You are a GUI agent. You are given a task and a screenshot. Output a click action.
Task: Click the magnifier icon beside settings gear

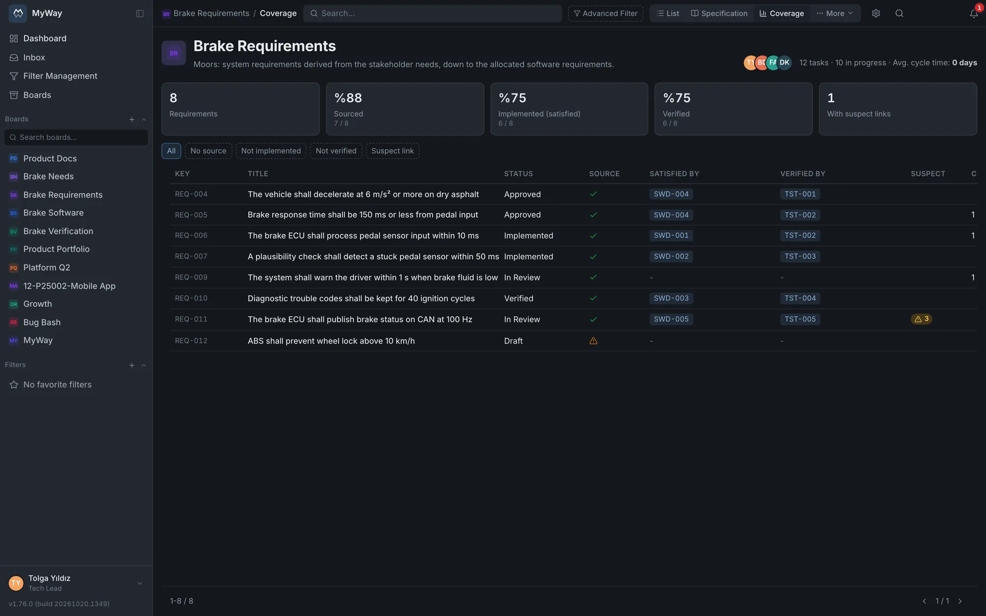click(x=899, y=13)
